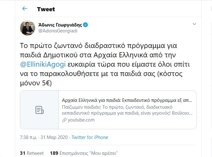
Task: Click the chain link icon beside youtube.com
Action: [x=64, y=120]
